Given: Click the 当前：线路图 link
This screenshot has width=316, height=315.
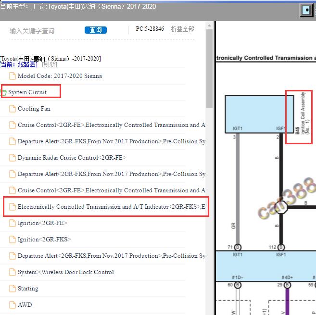Looking at the screenshot, I should [19, 65].
